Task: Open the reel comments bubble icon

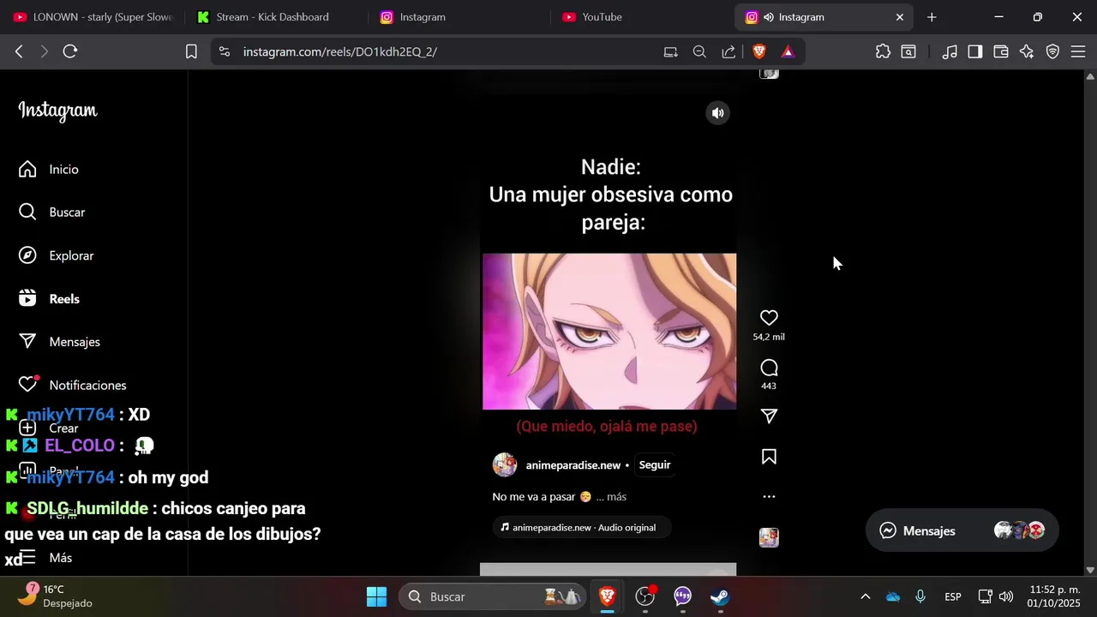Action: tap(769, 368)
